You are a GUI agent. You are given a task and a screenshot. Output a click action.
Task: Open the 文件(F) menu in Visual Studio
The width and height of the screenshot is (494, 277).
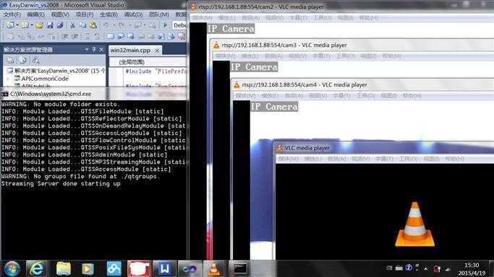[12, 14]
